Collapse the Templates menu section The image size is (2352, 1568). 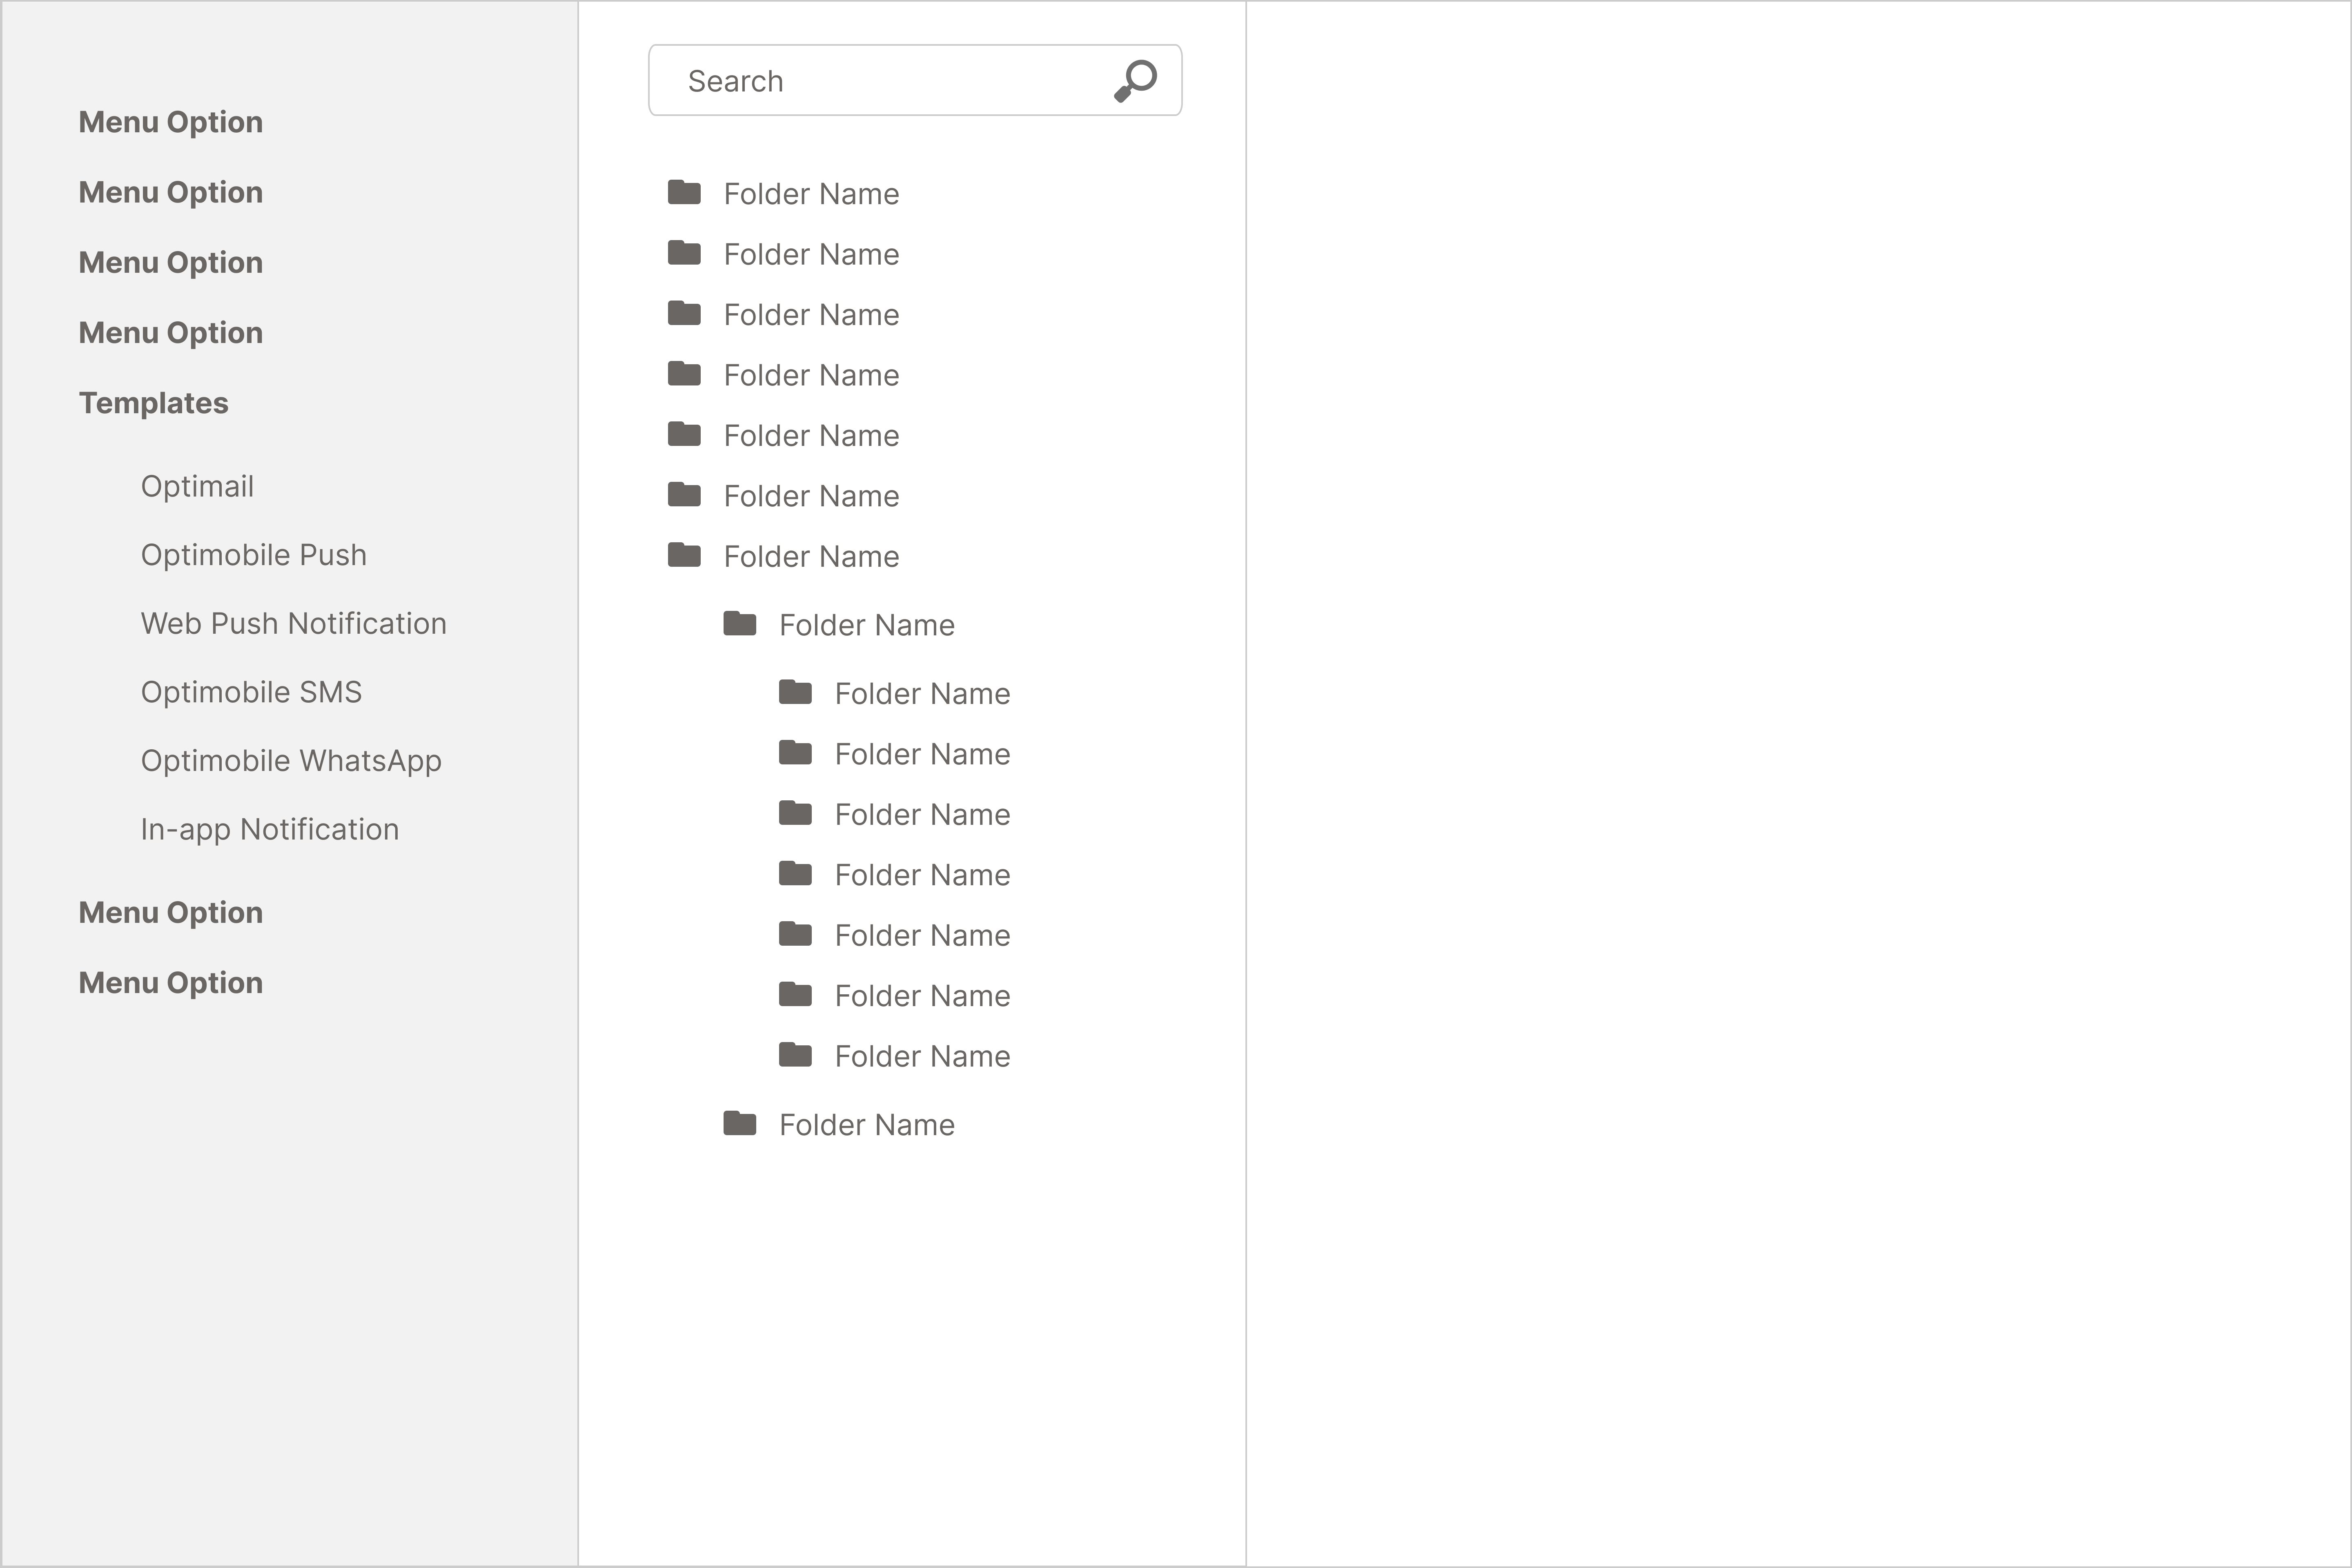154,403
